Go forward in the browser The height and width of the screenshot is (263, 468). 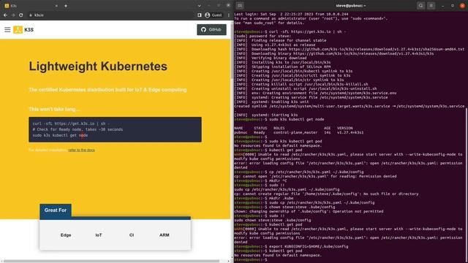click(x=13, y=15)
